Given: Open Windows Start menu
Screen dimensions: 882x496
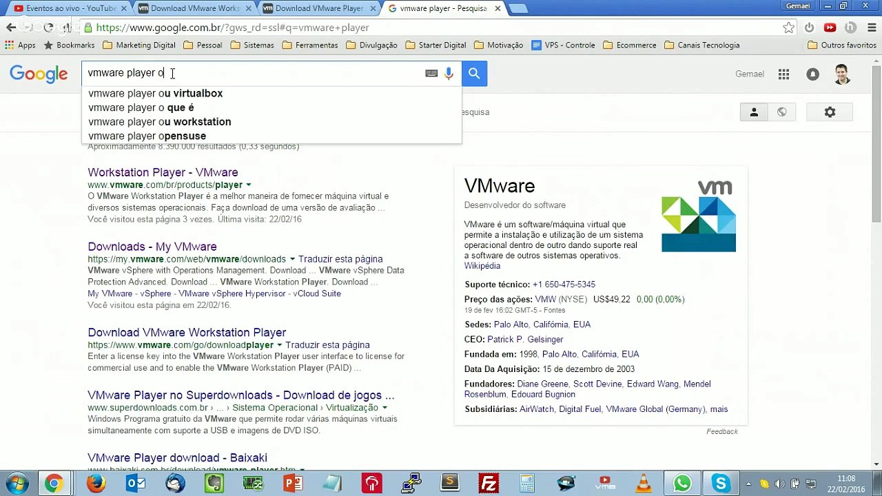Looking at the screenshot, I should (x=17, y=484).
